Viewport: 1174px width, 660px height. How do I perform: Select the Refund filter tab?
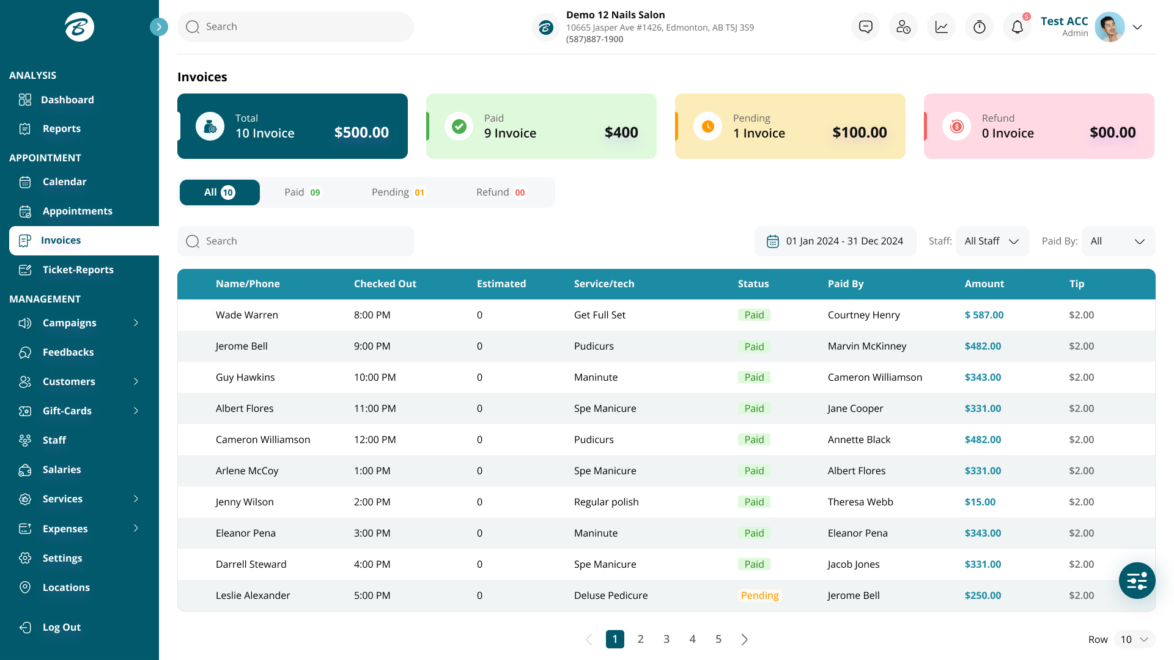(501, 192)
